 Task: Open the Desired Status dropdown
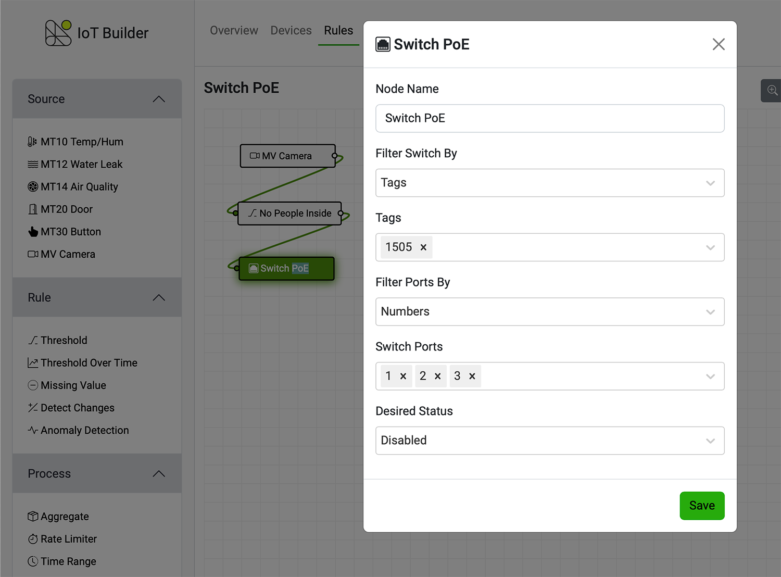[550, 441]
